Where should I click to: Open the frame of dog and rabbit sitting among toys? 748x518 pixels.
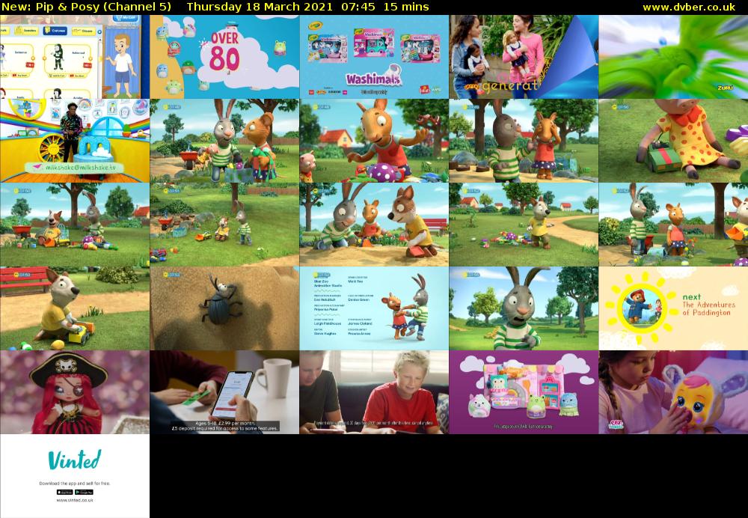coord(74,225)
